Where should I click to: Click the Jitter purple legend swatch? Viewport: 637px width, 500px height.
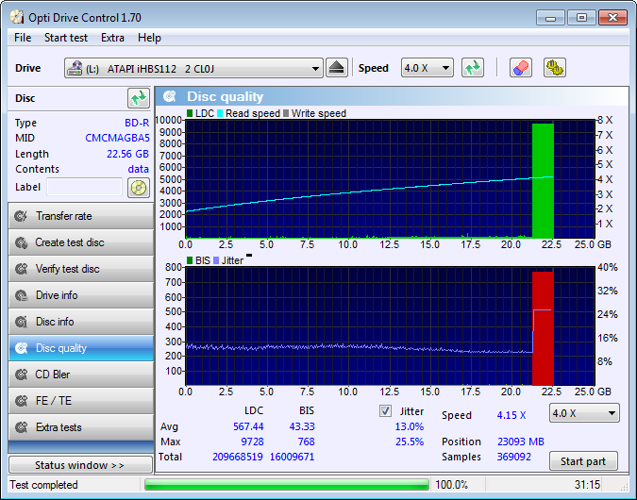(216, 260)
